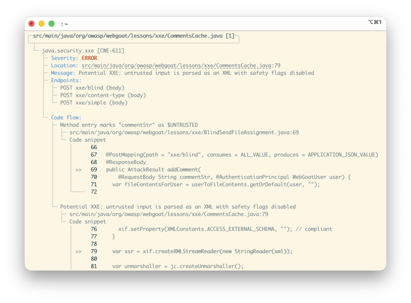Select the POST xxe/simple endpoint entry
The image size is (411, 303).
[94, 103]
